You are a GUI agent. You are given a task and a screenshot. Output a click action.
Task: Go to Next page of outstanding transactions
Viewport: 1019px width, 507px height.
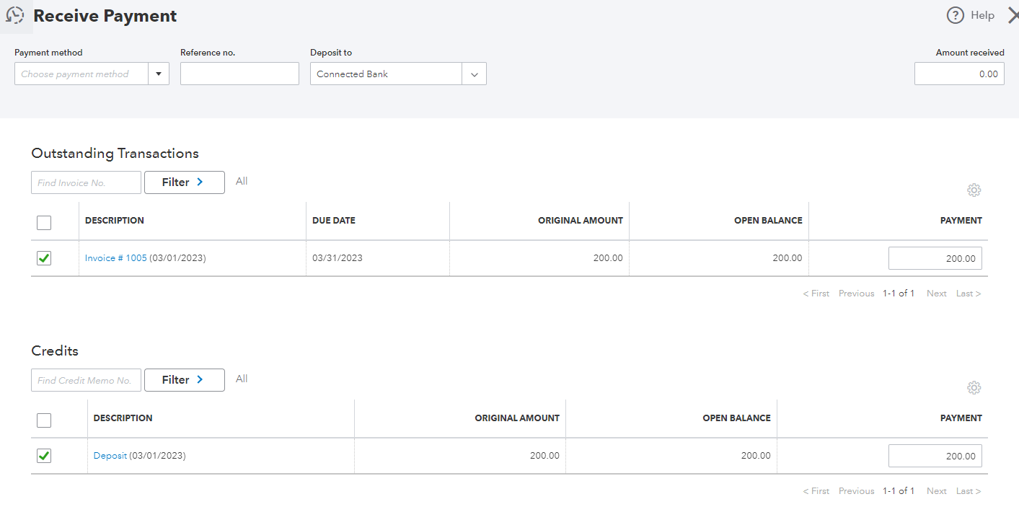[936, 293]
